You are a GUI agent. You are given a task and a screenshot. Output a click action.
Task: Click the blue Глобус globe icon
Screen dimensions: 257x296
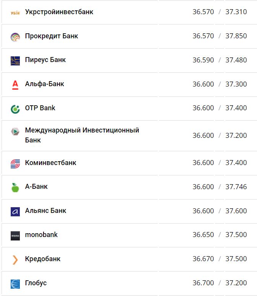point(15,284)
